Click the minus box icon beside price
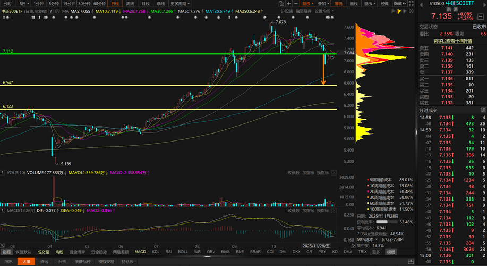 pos(481,16)
